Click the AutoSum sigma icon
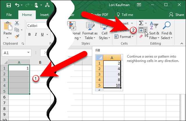Viewport: 186px width, 121px height. click(x=141, y=23)
